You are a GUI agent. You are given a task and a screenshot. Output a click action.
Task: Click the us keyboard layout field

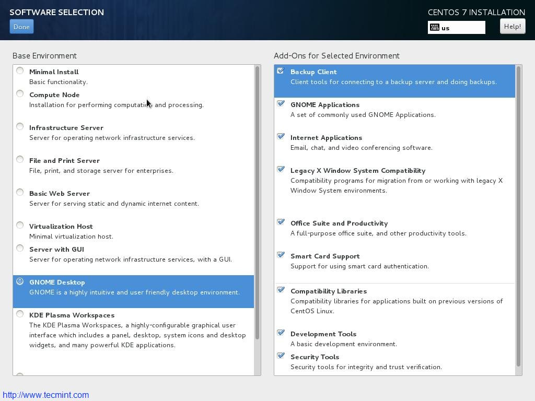[462, 28]
